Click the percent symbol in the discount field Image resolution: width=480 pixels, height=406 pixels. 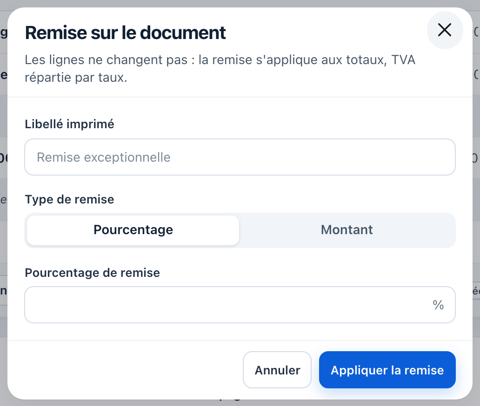click(438, 305)
